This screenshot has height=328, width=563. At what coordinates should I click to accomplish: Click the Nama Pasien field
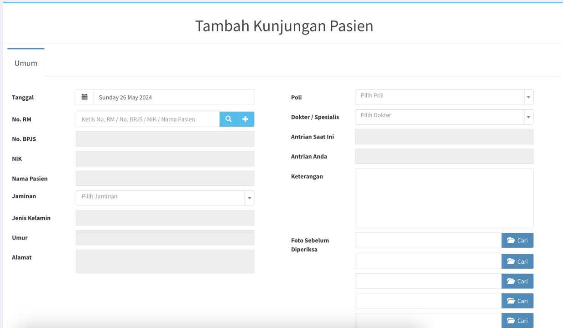[x=165, y=179]
